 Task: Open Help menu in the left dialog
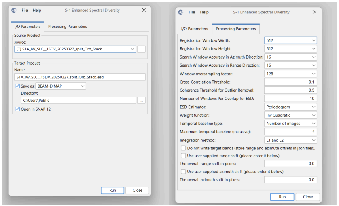(x=37, y=10)
